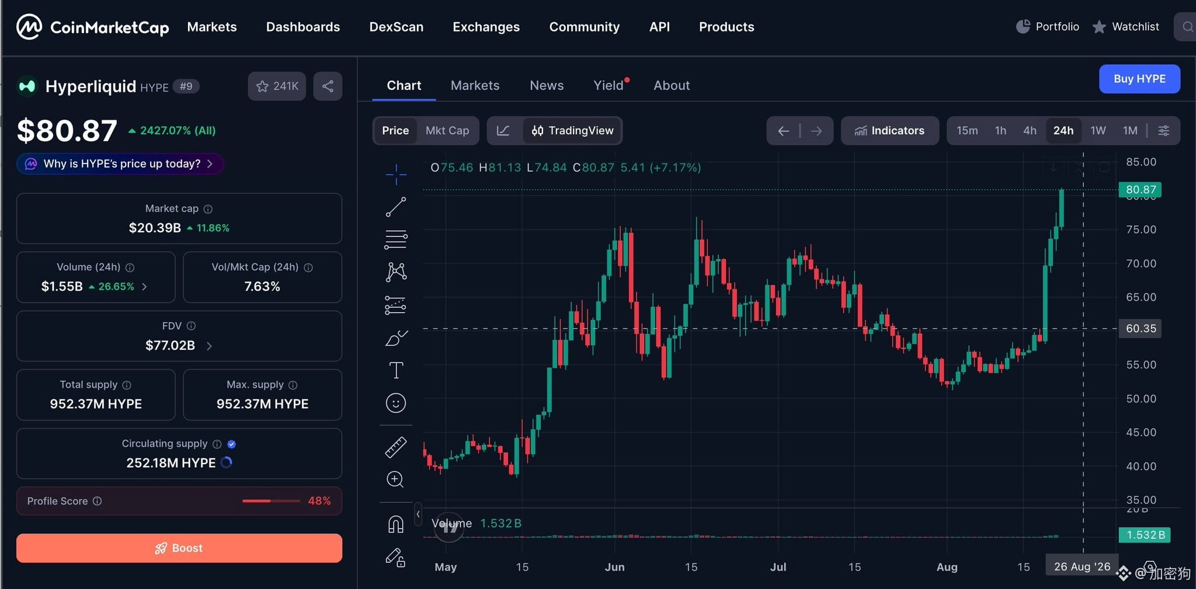Expand FDV details chevron
1196x589 pixels.
pyautogui.click(x=209, y=346)
